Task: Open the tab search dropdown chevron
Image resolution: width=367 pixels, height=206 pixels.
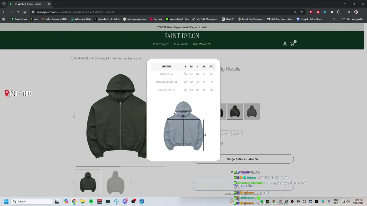Action: tap(4, 4)
